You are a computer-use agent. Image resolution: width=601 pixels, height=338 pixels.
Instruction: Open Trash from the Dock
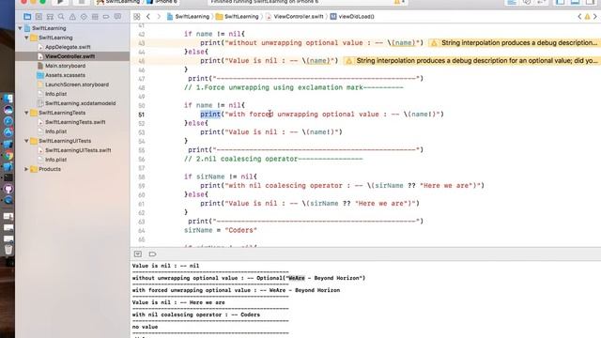tap(8, 250)
